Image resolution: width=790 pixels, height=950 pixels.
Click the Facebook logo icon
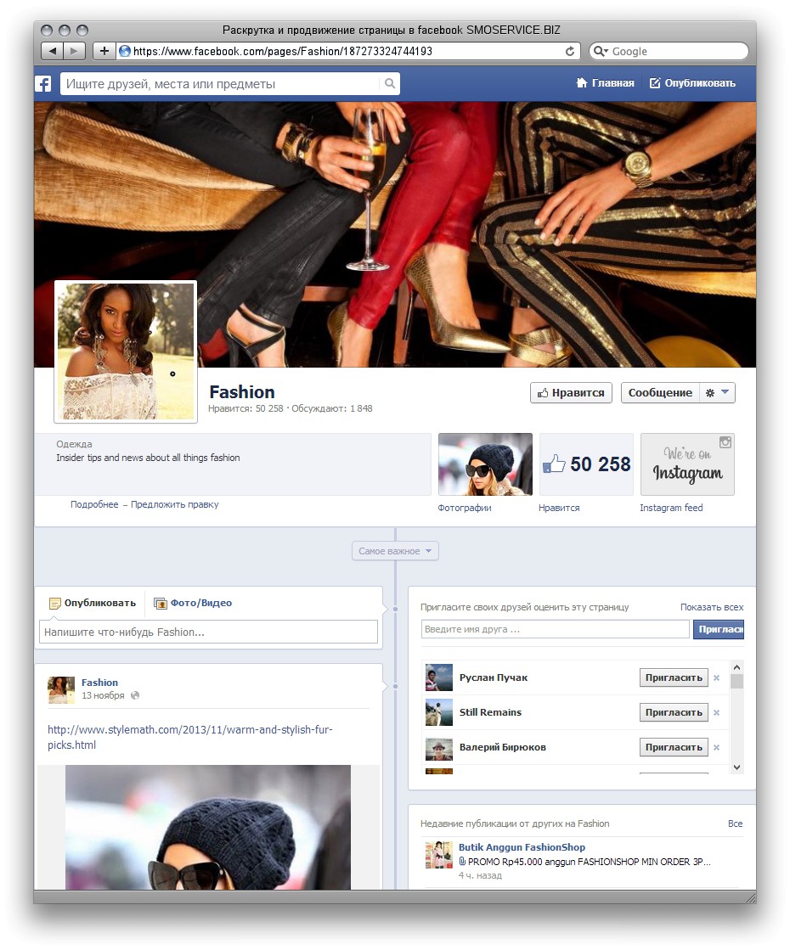(x=43, y=83)
